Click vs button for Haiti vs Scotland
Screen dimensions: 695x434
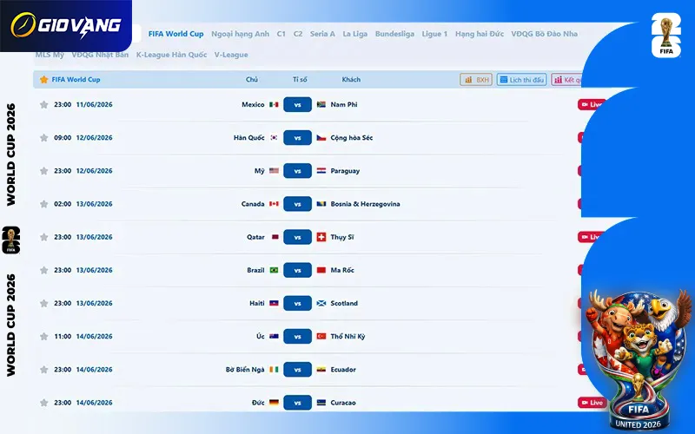pyautogui.click(x=297, y=303)
